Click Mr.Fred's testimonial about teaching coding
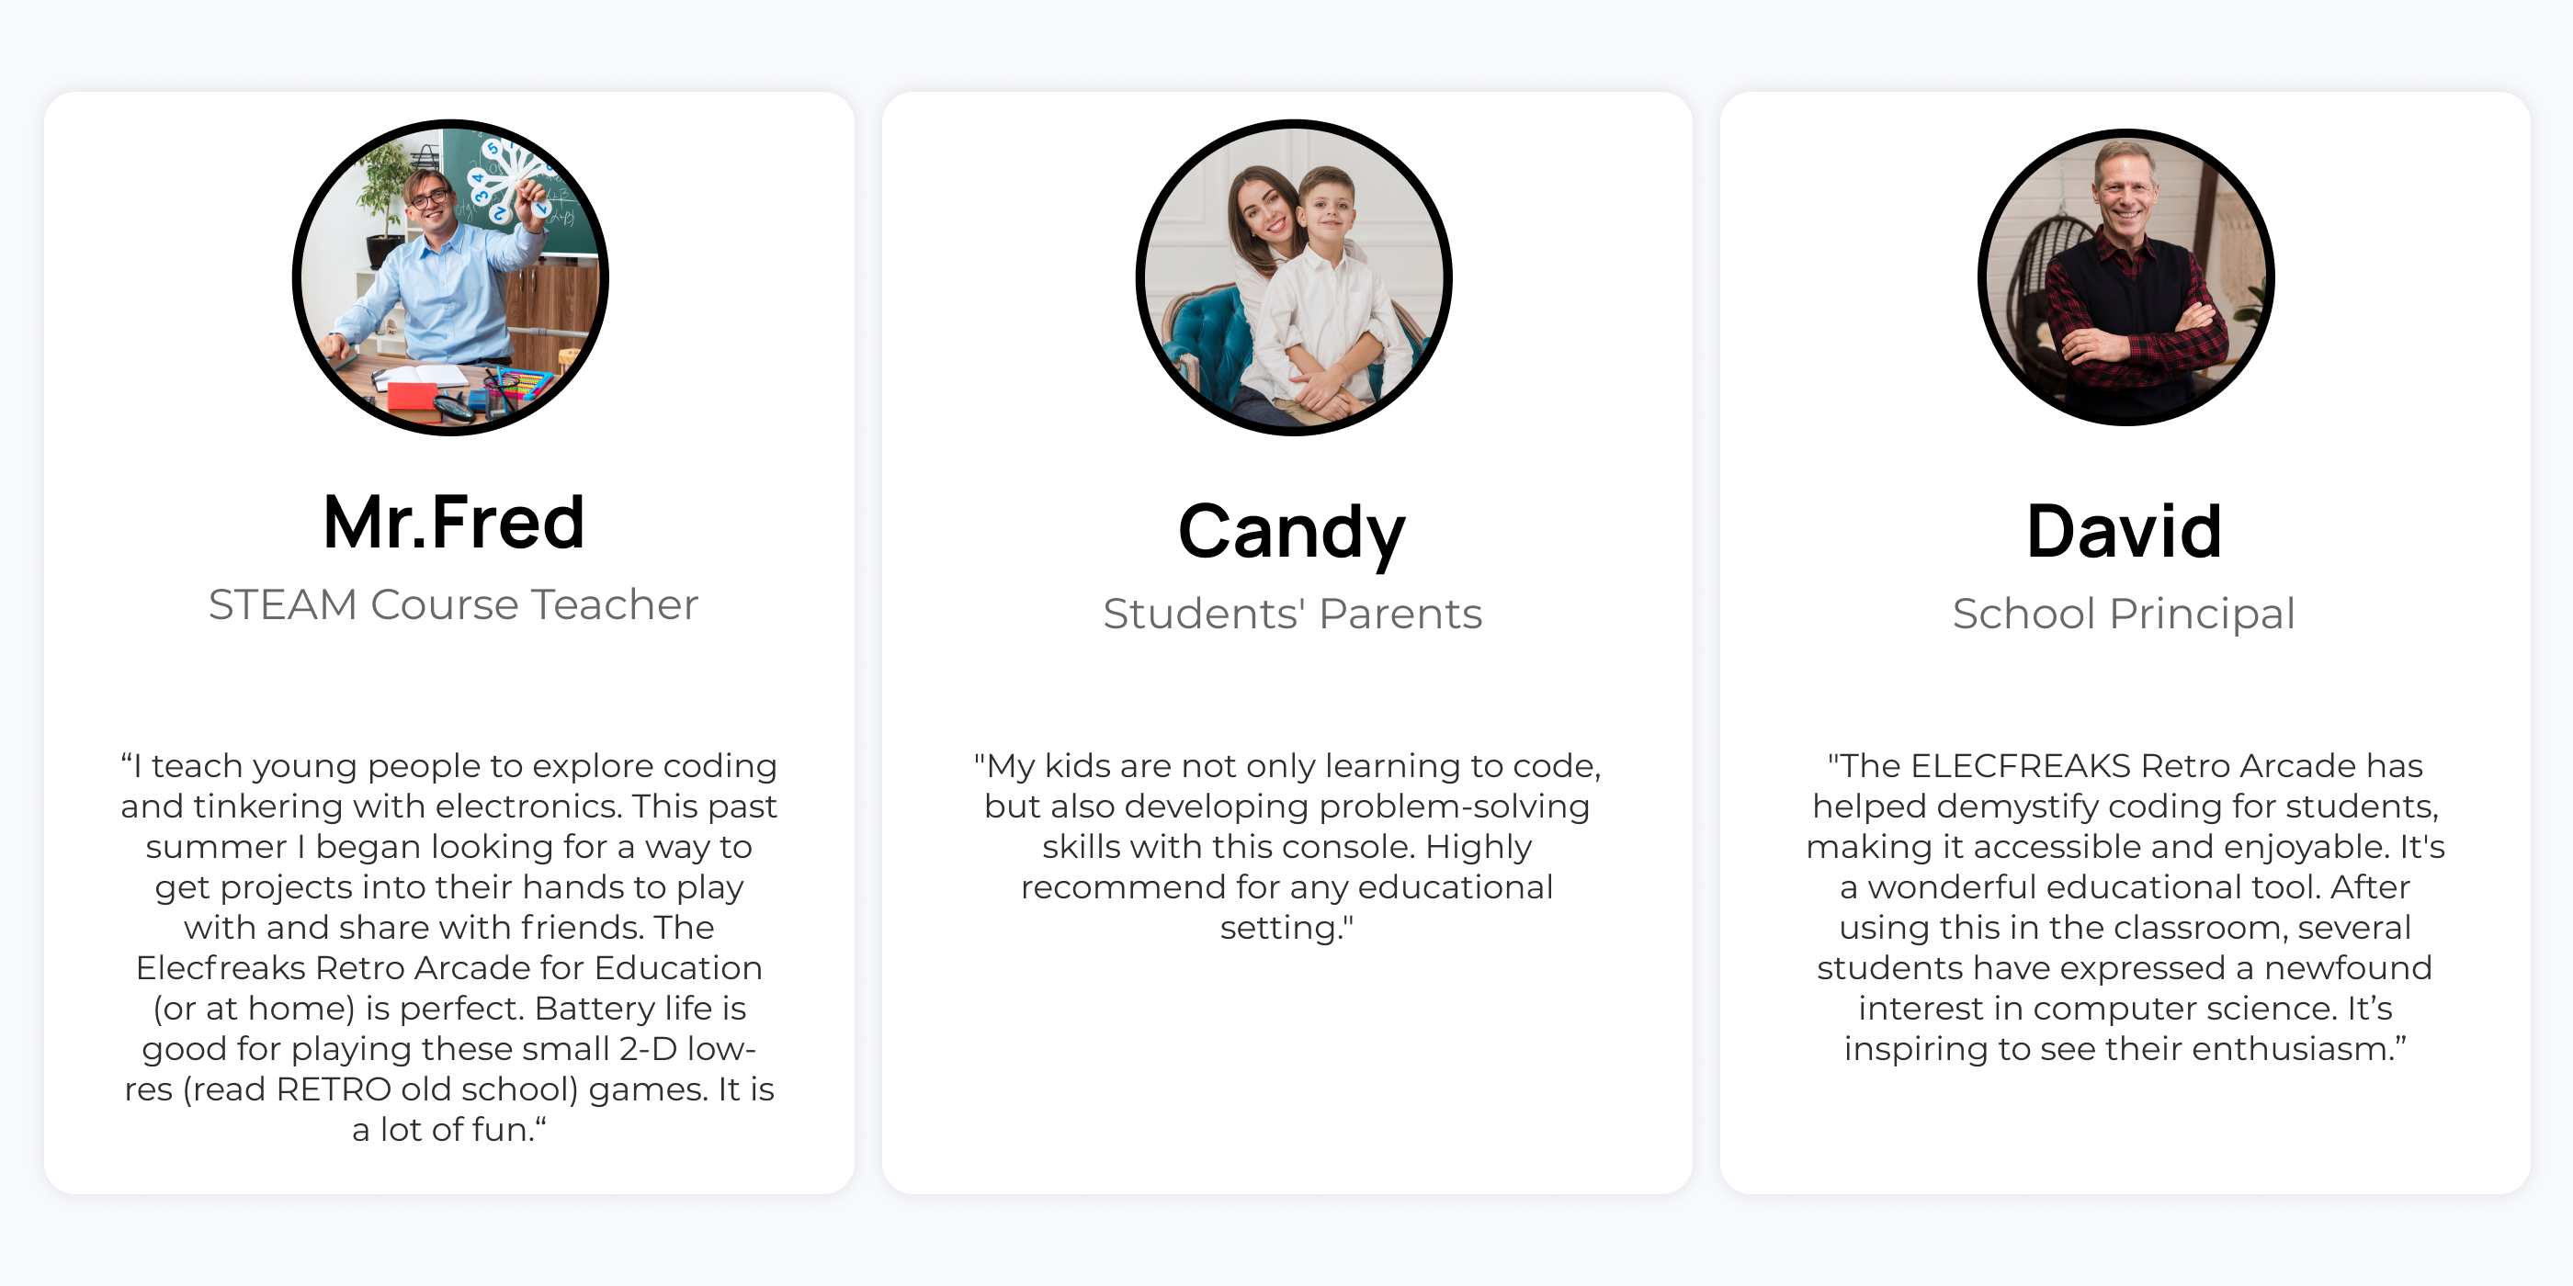 tap(448, 946)
